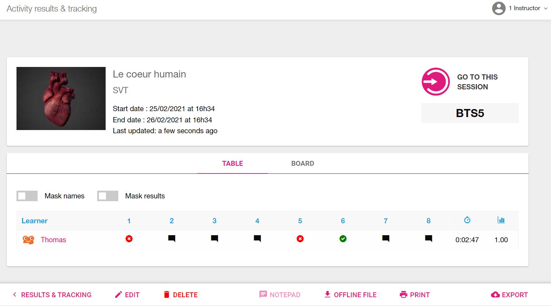Download the OFFLINE FILE

click(x=350, y=295)
